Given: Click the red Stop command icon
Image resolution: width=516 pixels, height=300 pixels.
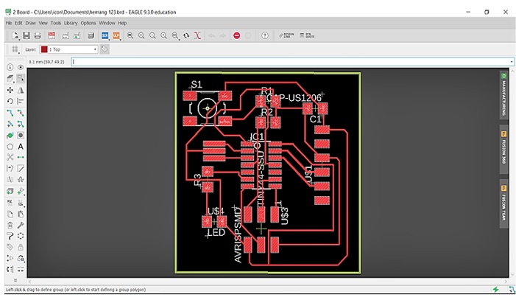Looking at the screenshot, I should pyautogui.click(x=236, y=35).
